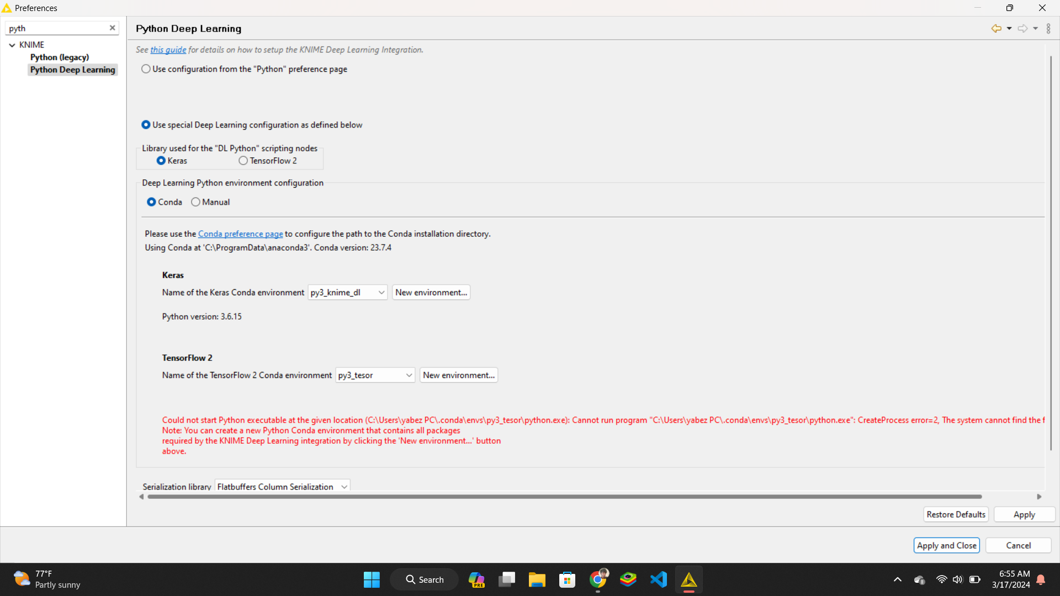Click the 'Python Deep Learning' page heading
Image resolution: width=1060 pixels, height=596 pixels.
click(189, 29)
